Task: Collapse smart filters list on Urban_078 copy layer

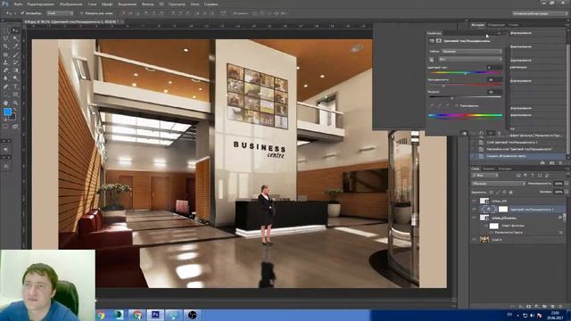Action: pyautogui.click(x=564, y=218)
